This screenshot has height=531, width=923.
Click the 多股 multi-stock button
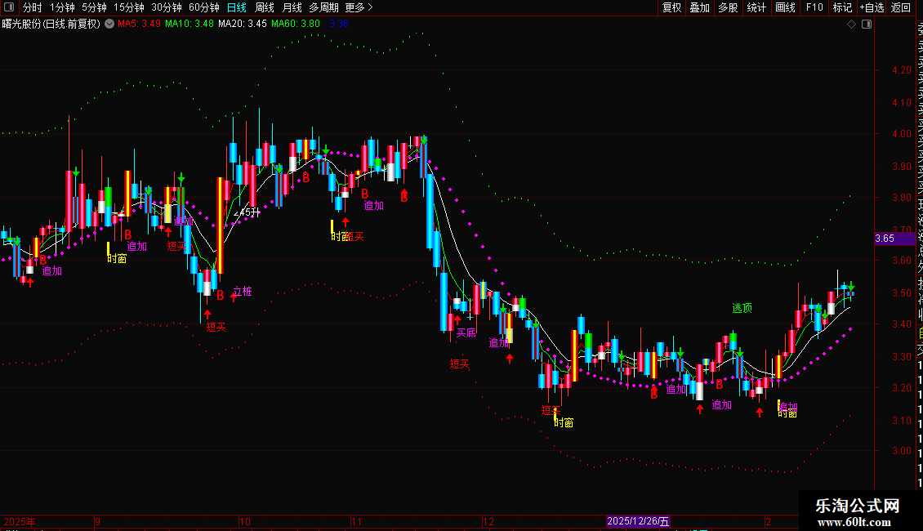click(728, 7)
